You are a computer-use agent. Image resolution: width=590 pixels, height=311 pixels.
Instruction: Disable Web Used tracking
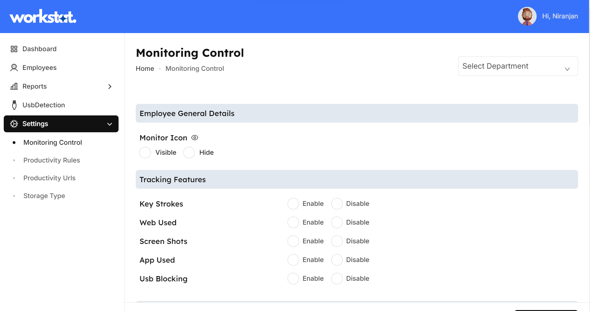pyautogui.click(x=337, y=222)
